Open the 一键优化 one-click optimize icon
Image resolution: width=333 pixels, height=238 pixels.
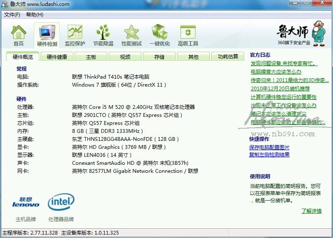pyautogui.click(x=159, y=35)
